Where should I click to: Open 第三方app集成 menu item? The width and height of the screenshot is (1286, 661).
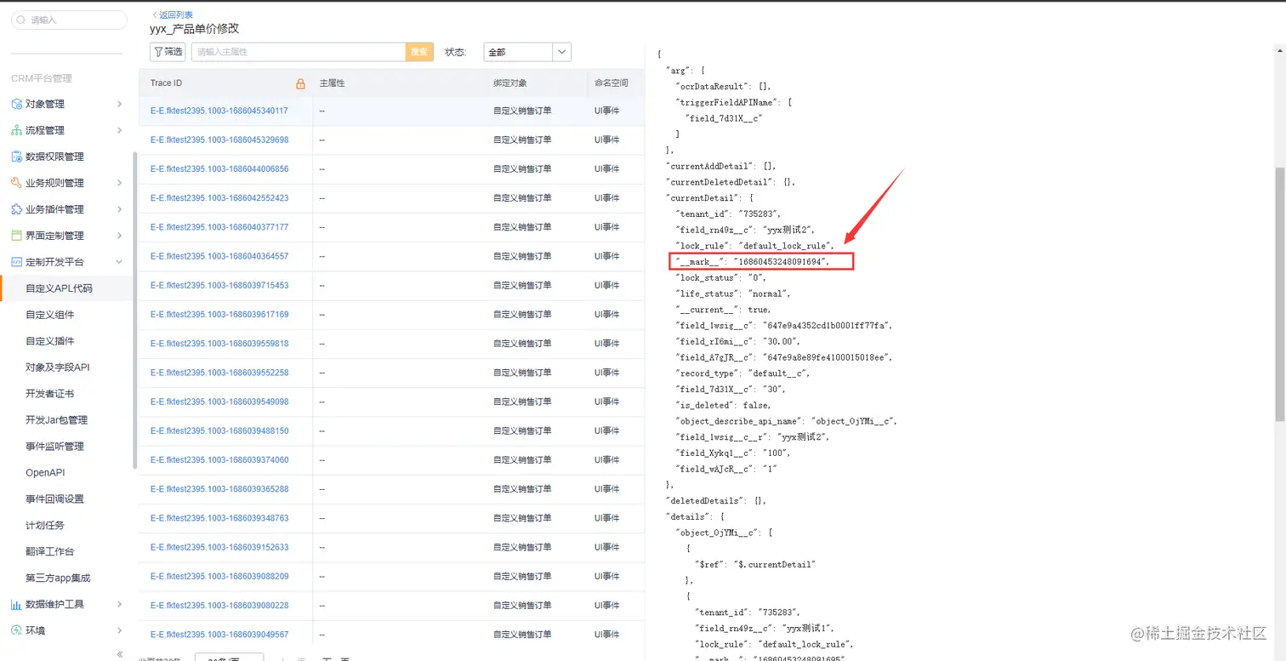click(x=58, y=578)
